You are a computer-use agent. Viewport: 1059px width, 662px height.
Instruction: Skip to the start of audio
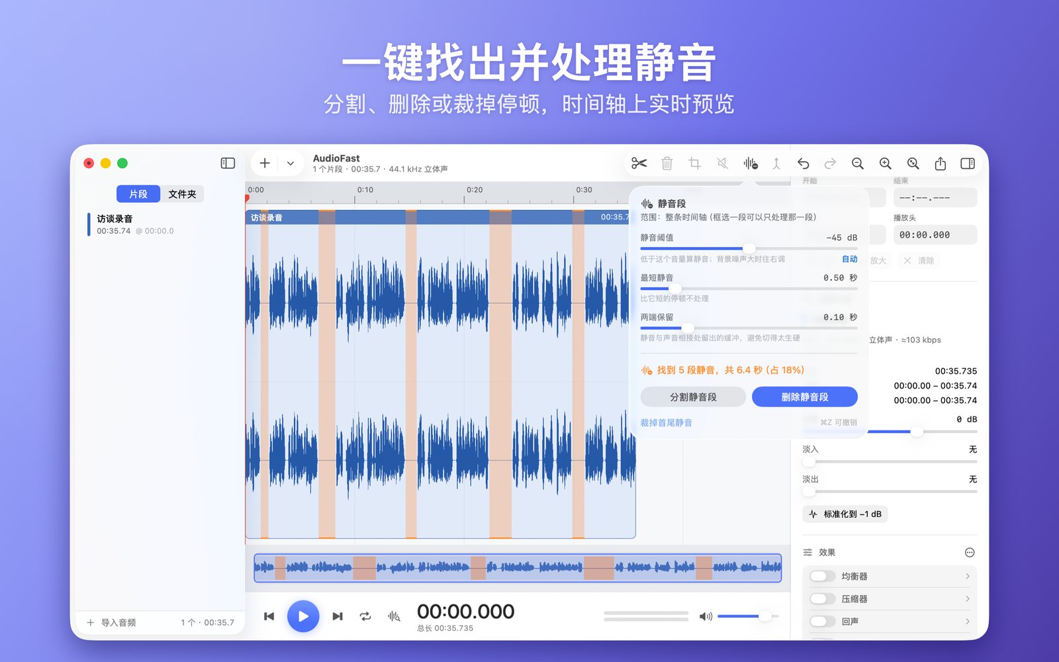[x=269, y=616]
